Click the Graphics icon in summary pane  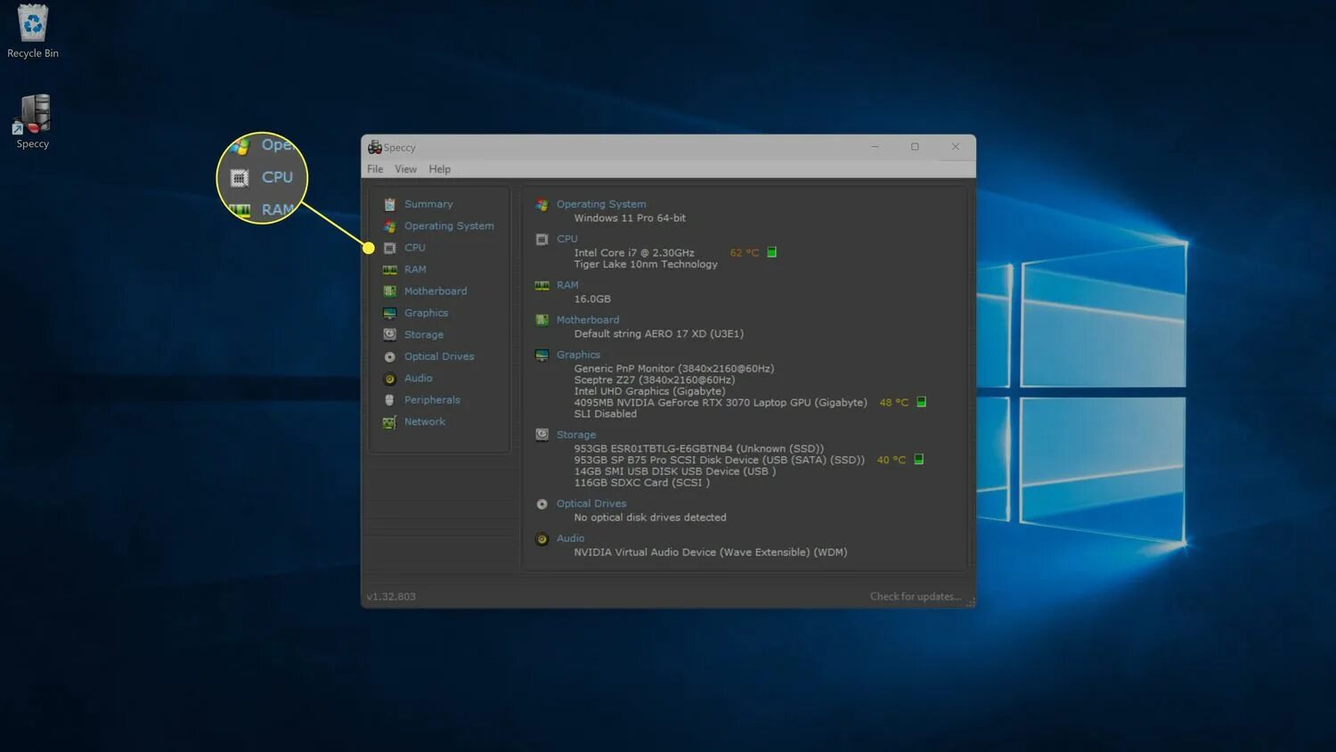[542, 355]
